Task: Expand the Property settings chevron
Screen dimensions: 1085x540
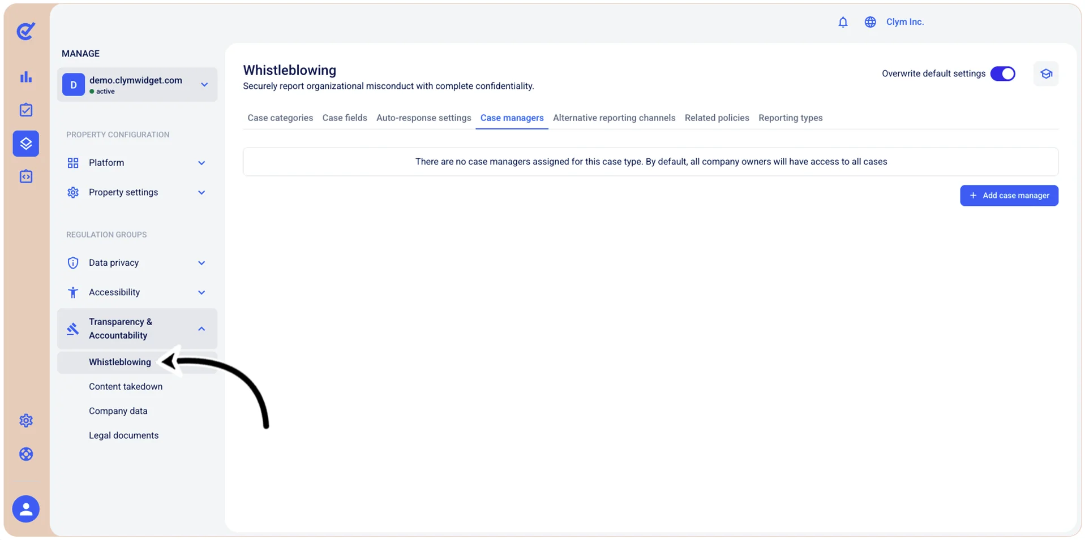Action: tap(201, 192)
